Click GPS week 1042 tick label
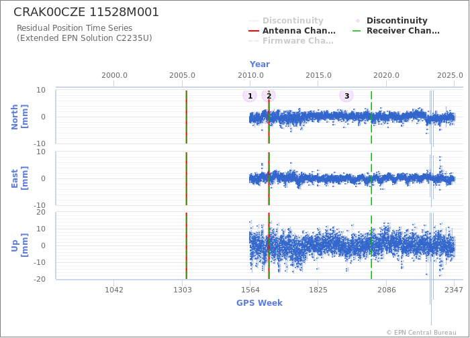 click(x=114, y=290)
